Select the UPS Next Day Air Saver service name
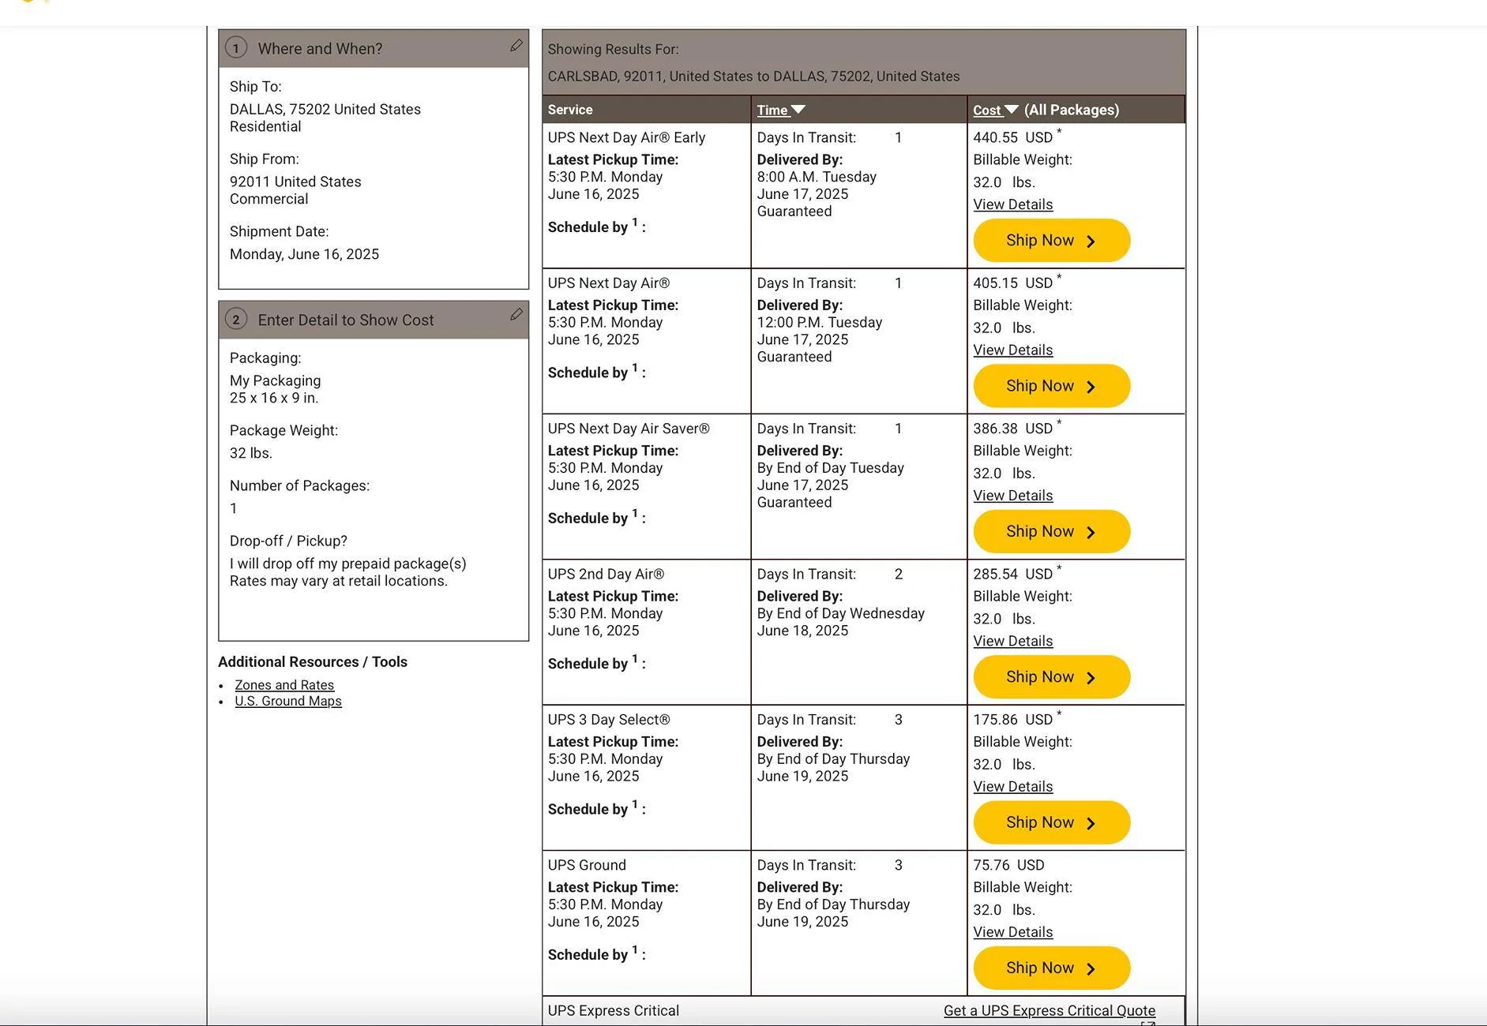Screen dimensions: 1487x1026 [629, 429]
